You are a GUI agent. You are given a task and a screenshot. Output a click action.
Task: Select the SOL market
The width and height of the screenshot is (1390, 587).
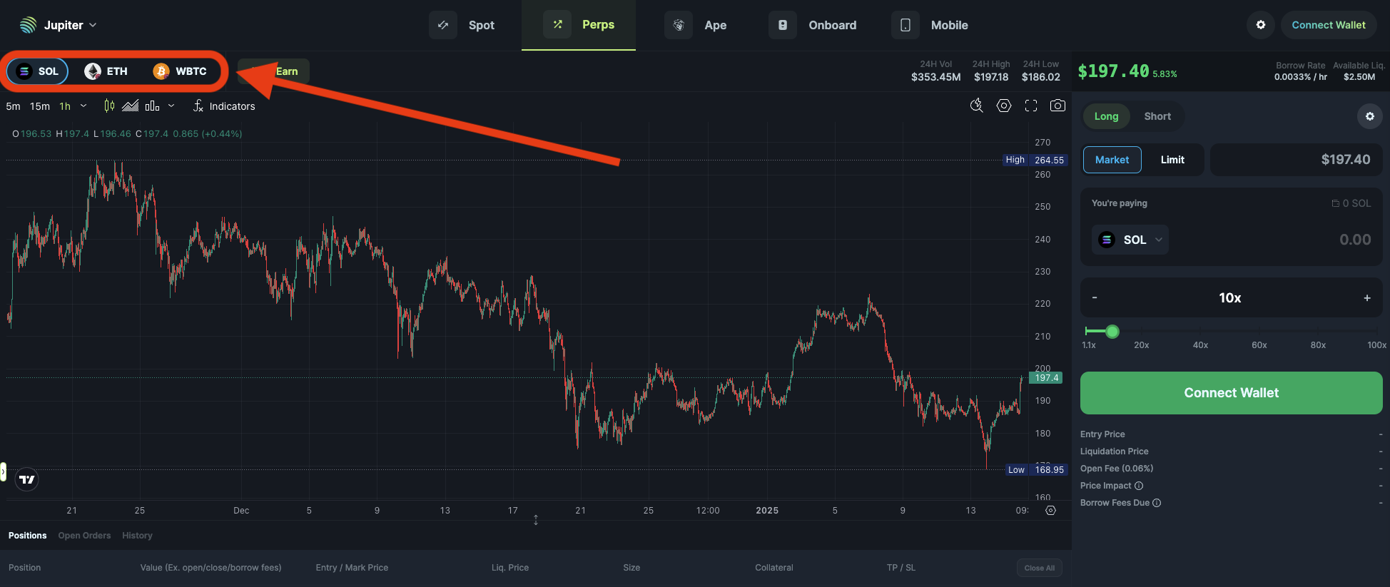(x=38, y=71)
